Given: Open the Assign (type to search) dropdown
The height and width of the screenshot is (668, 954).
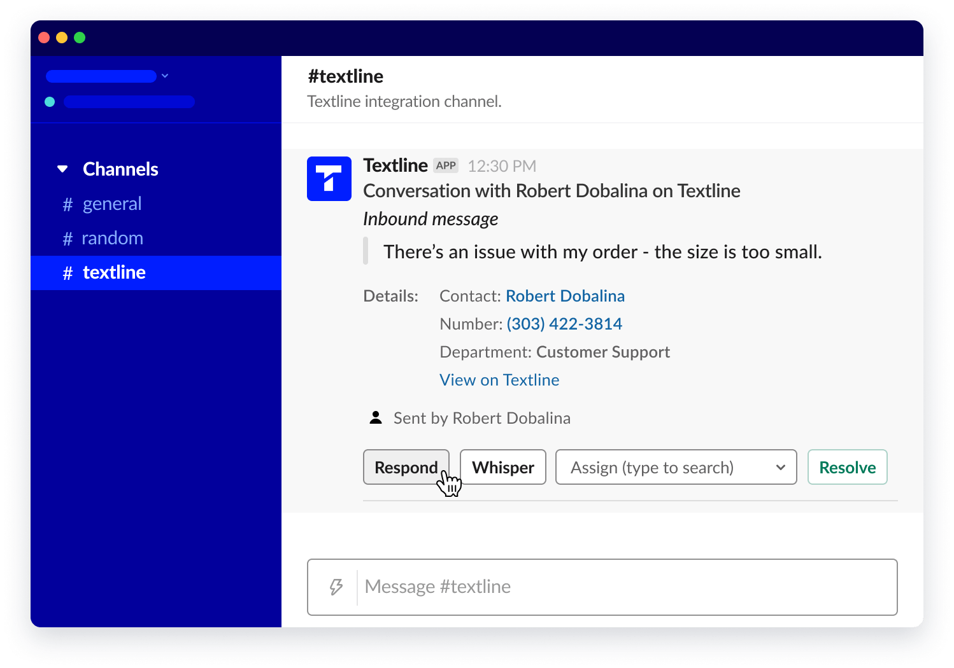Looking at the screenshot, I should pos(676,467).
